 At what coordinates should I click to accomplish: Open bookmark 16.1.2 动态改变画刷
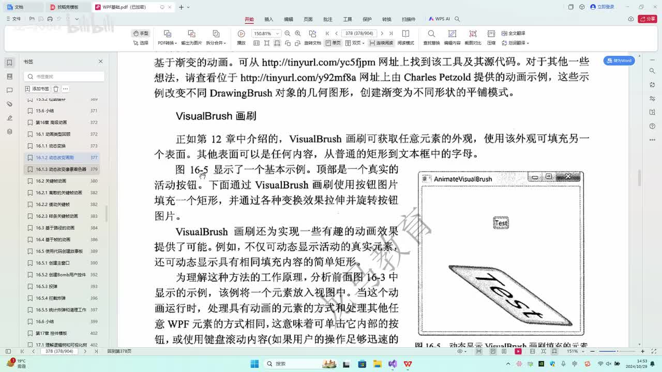[x=62, y=158]
